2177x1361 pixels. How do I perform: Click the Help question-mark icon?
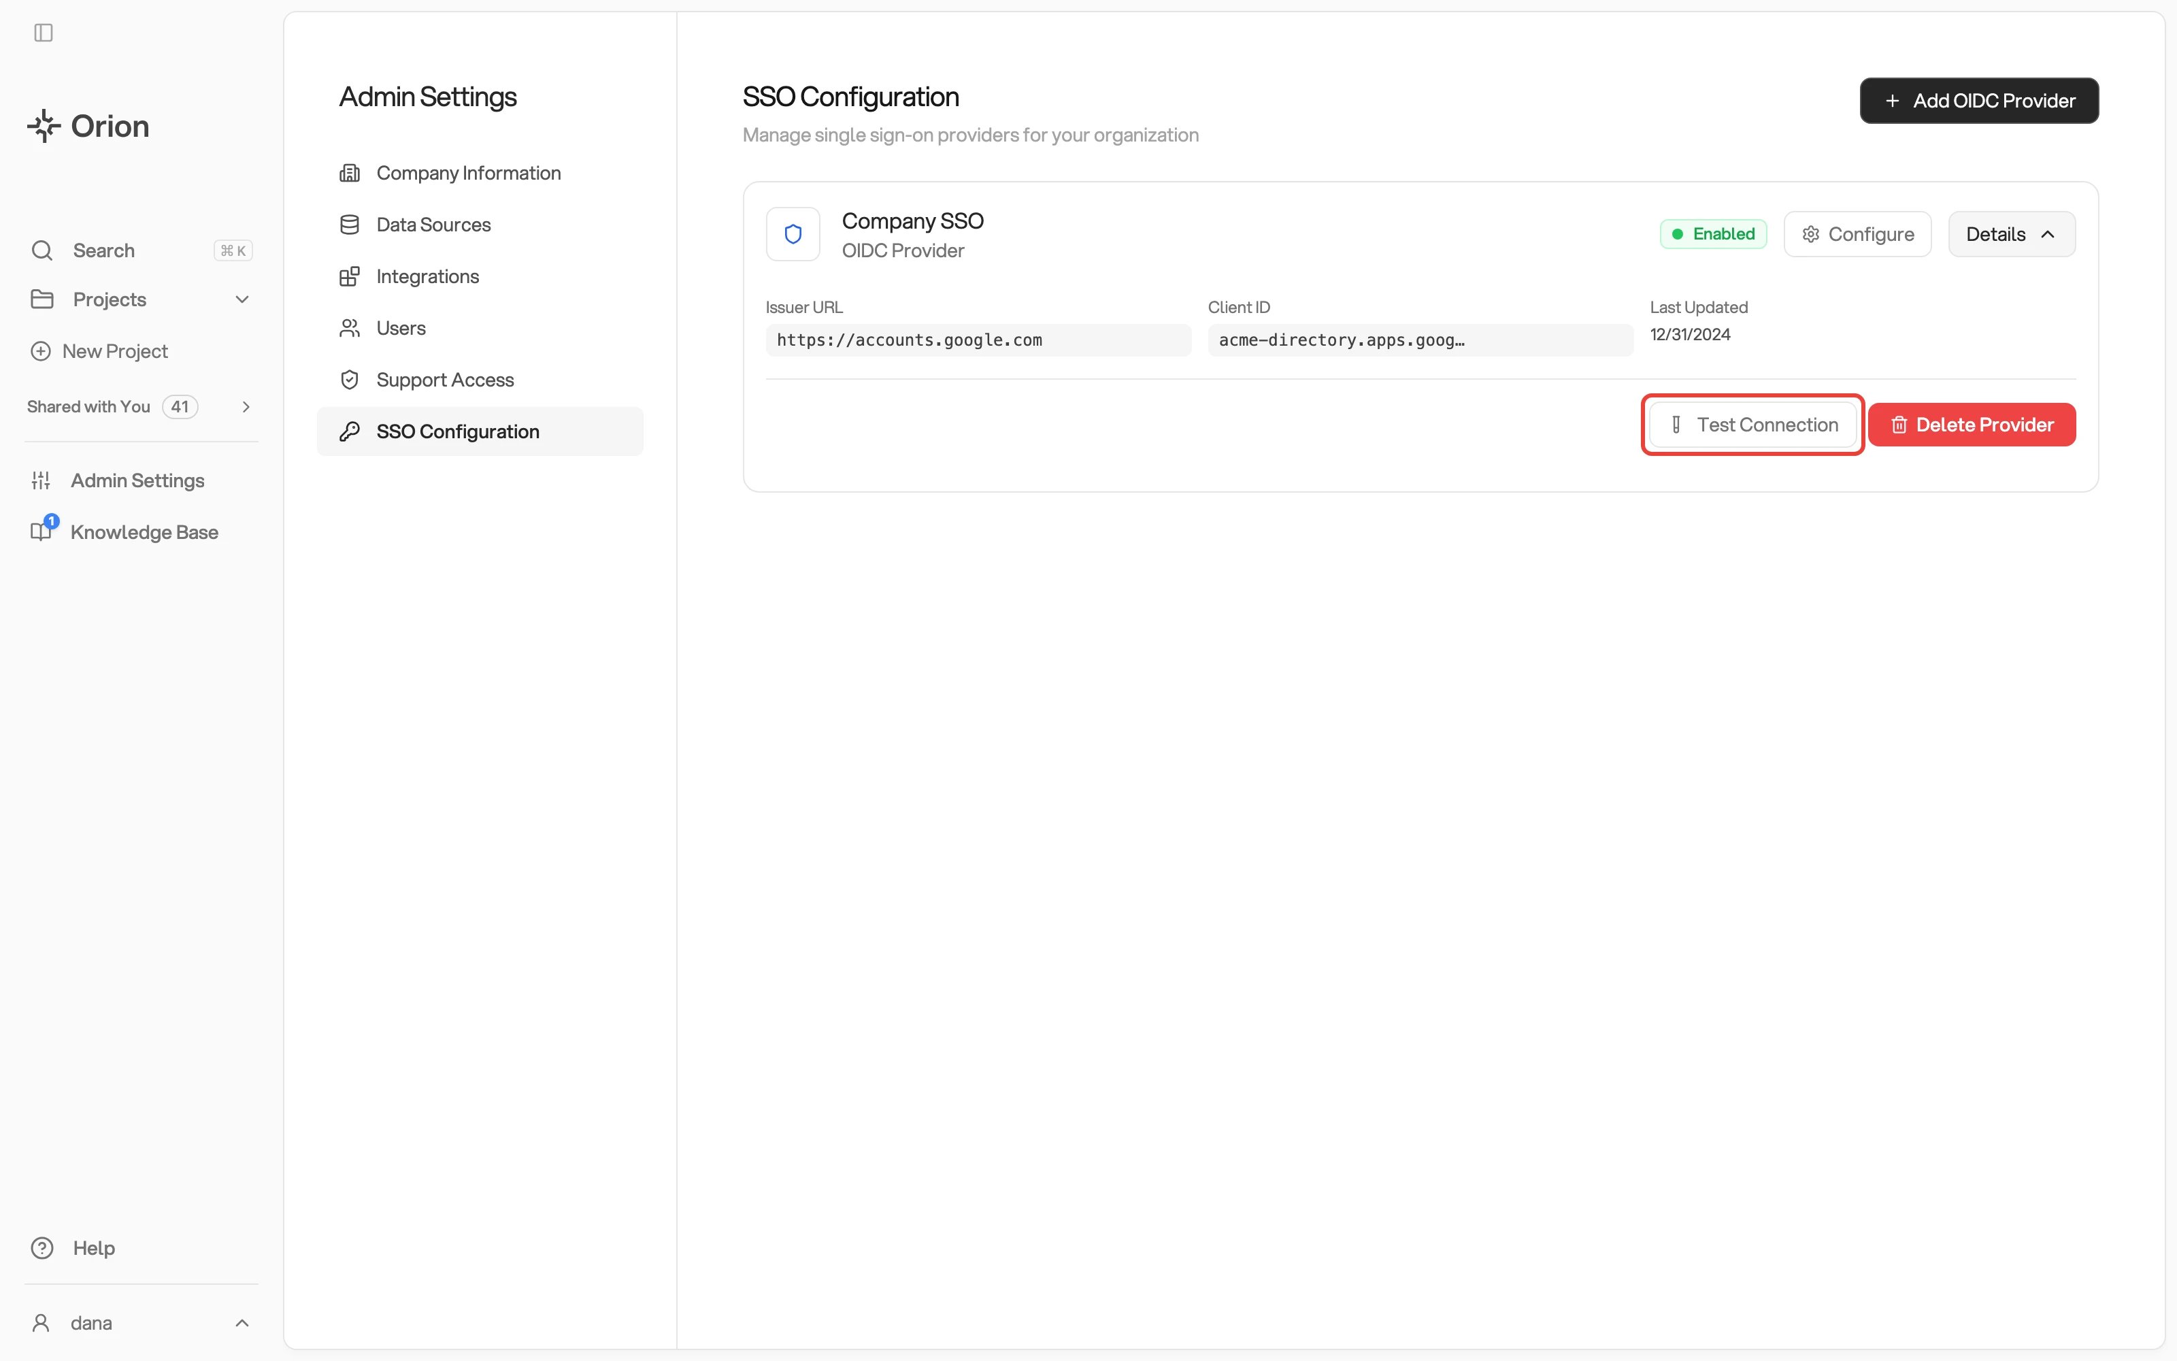coord(42,1247)
